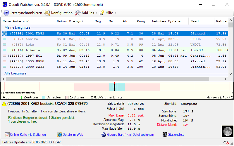Click the Ich legend marker icon
Image resolution: width=234 pixels, height=146 pixels.
click(x=4, y=98)
